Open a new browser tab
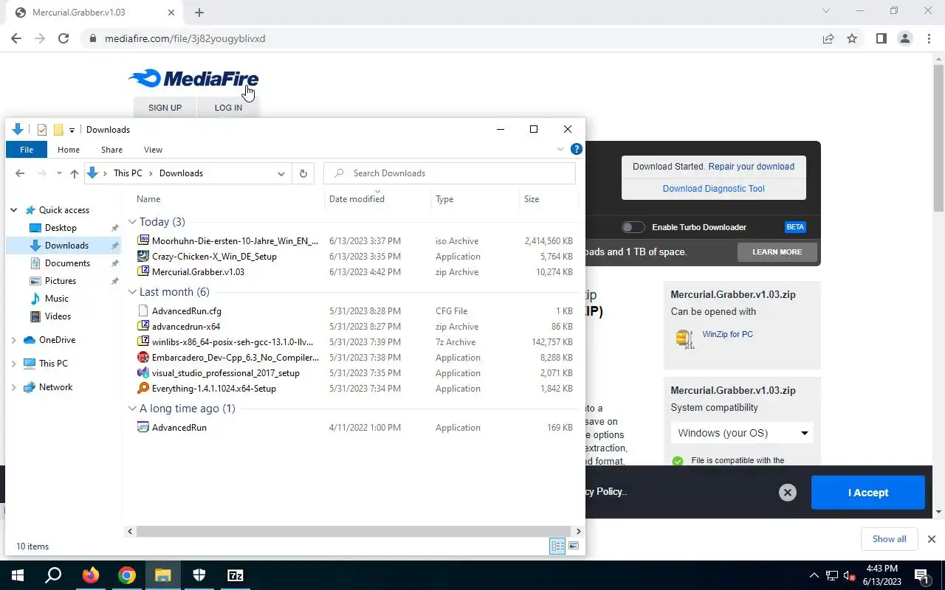Image resolution: width=945 pixels, height=590 pixels. pos(199,13)
